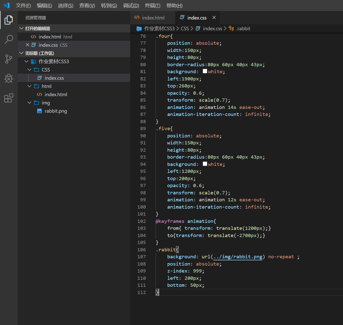Open index.css file in CSS folder
The width and height of the screenshot is (343, 325).
click(x=74, y=78)
